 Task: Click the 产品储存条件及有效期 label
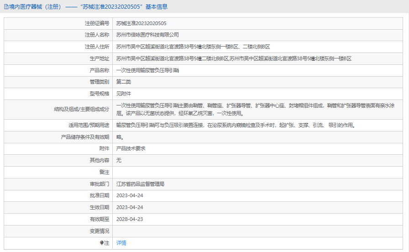[85, 137]
